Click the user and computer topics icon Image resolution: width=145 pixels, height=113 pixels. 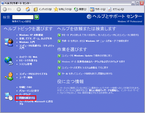point(9,42)
